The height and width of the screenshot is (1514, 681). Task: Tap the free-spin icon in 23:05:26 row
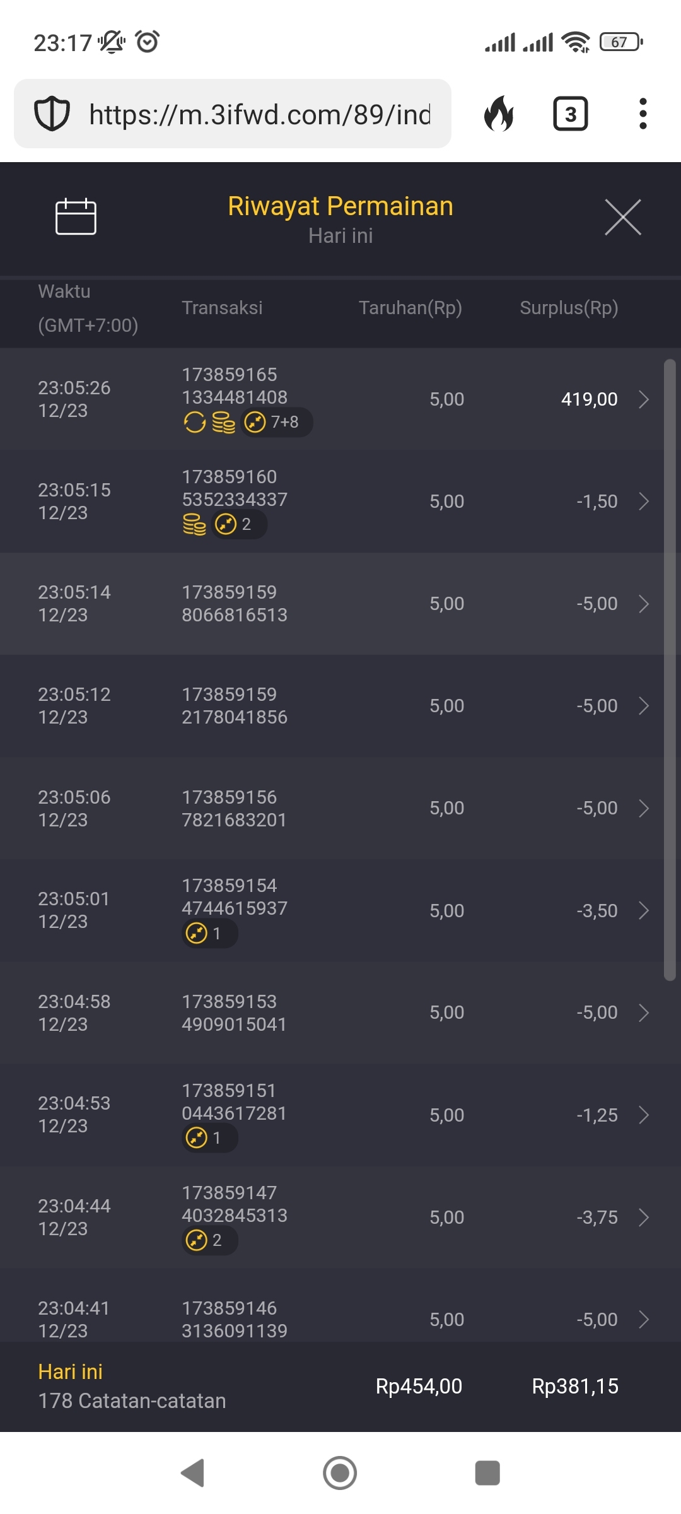click(194, 422)
